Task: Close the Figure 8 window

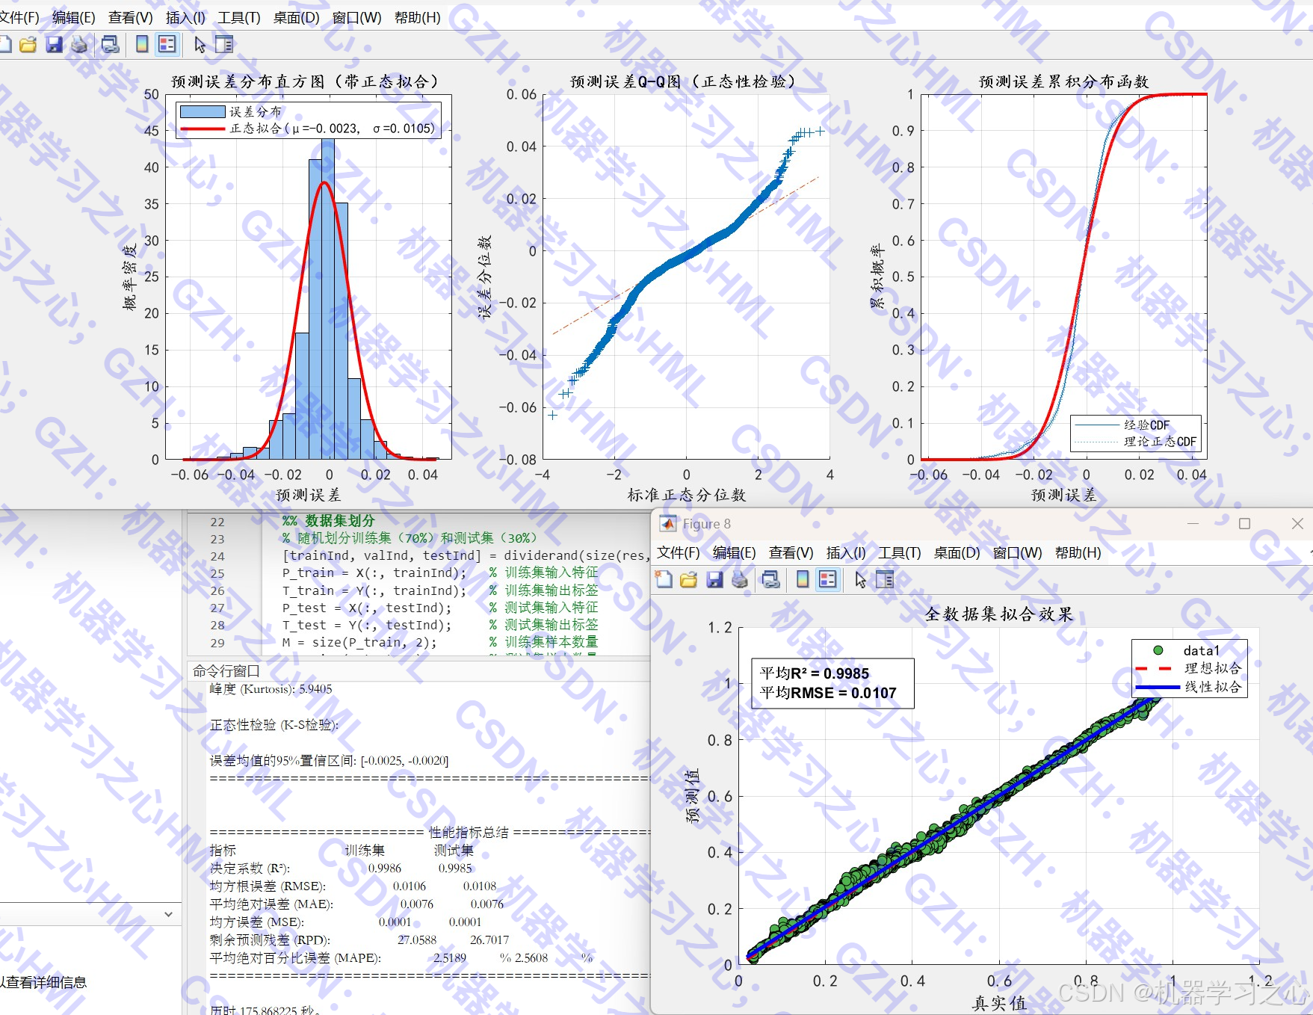Action: click(x=1297, y=524)
